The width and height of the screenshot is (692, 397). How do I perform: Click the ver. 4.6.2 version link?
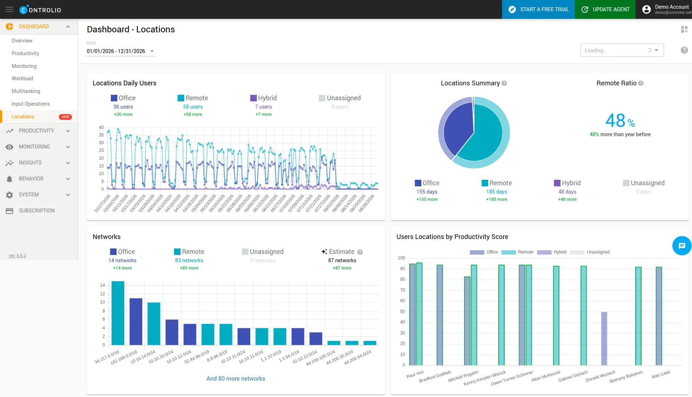17,256
